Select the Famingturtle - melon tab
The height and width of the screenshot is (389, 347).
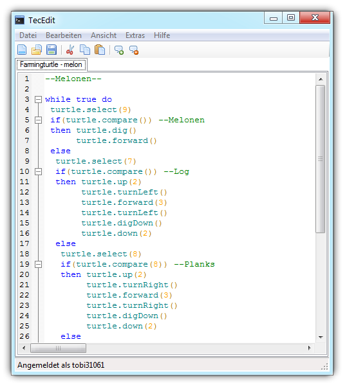pyautogui.click(x=52, y=65)
